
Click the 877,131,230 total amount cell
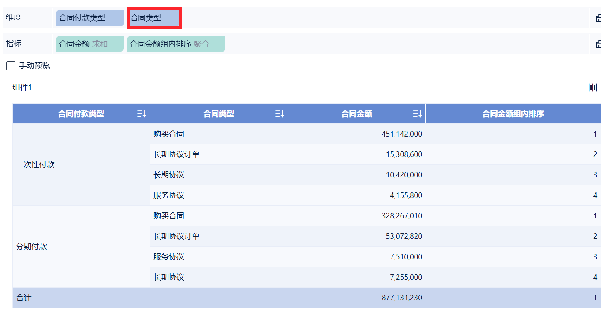click(x=401, y=298)
